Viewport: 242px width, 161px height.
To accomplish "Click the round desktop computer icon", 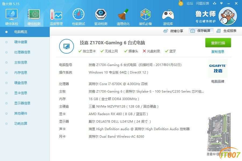I will [66, 46].
